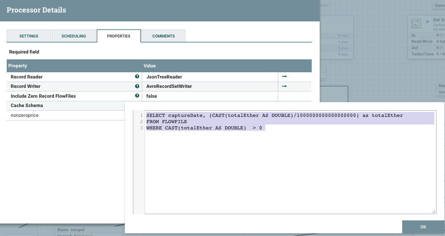Screen dimensions: 445x236
Task: Open the JsonTreeReader value selector
Action: coord(210,77)
